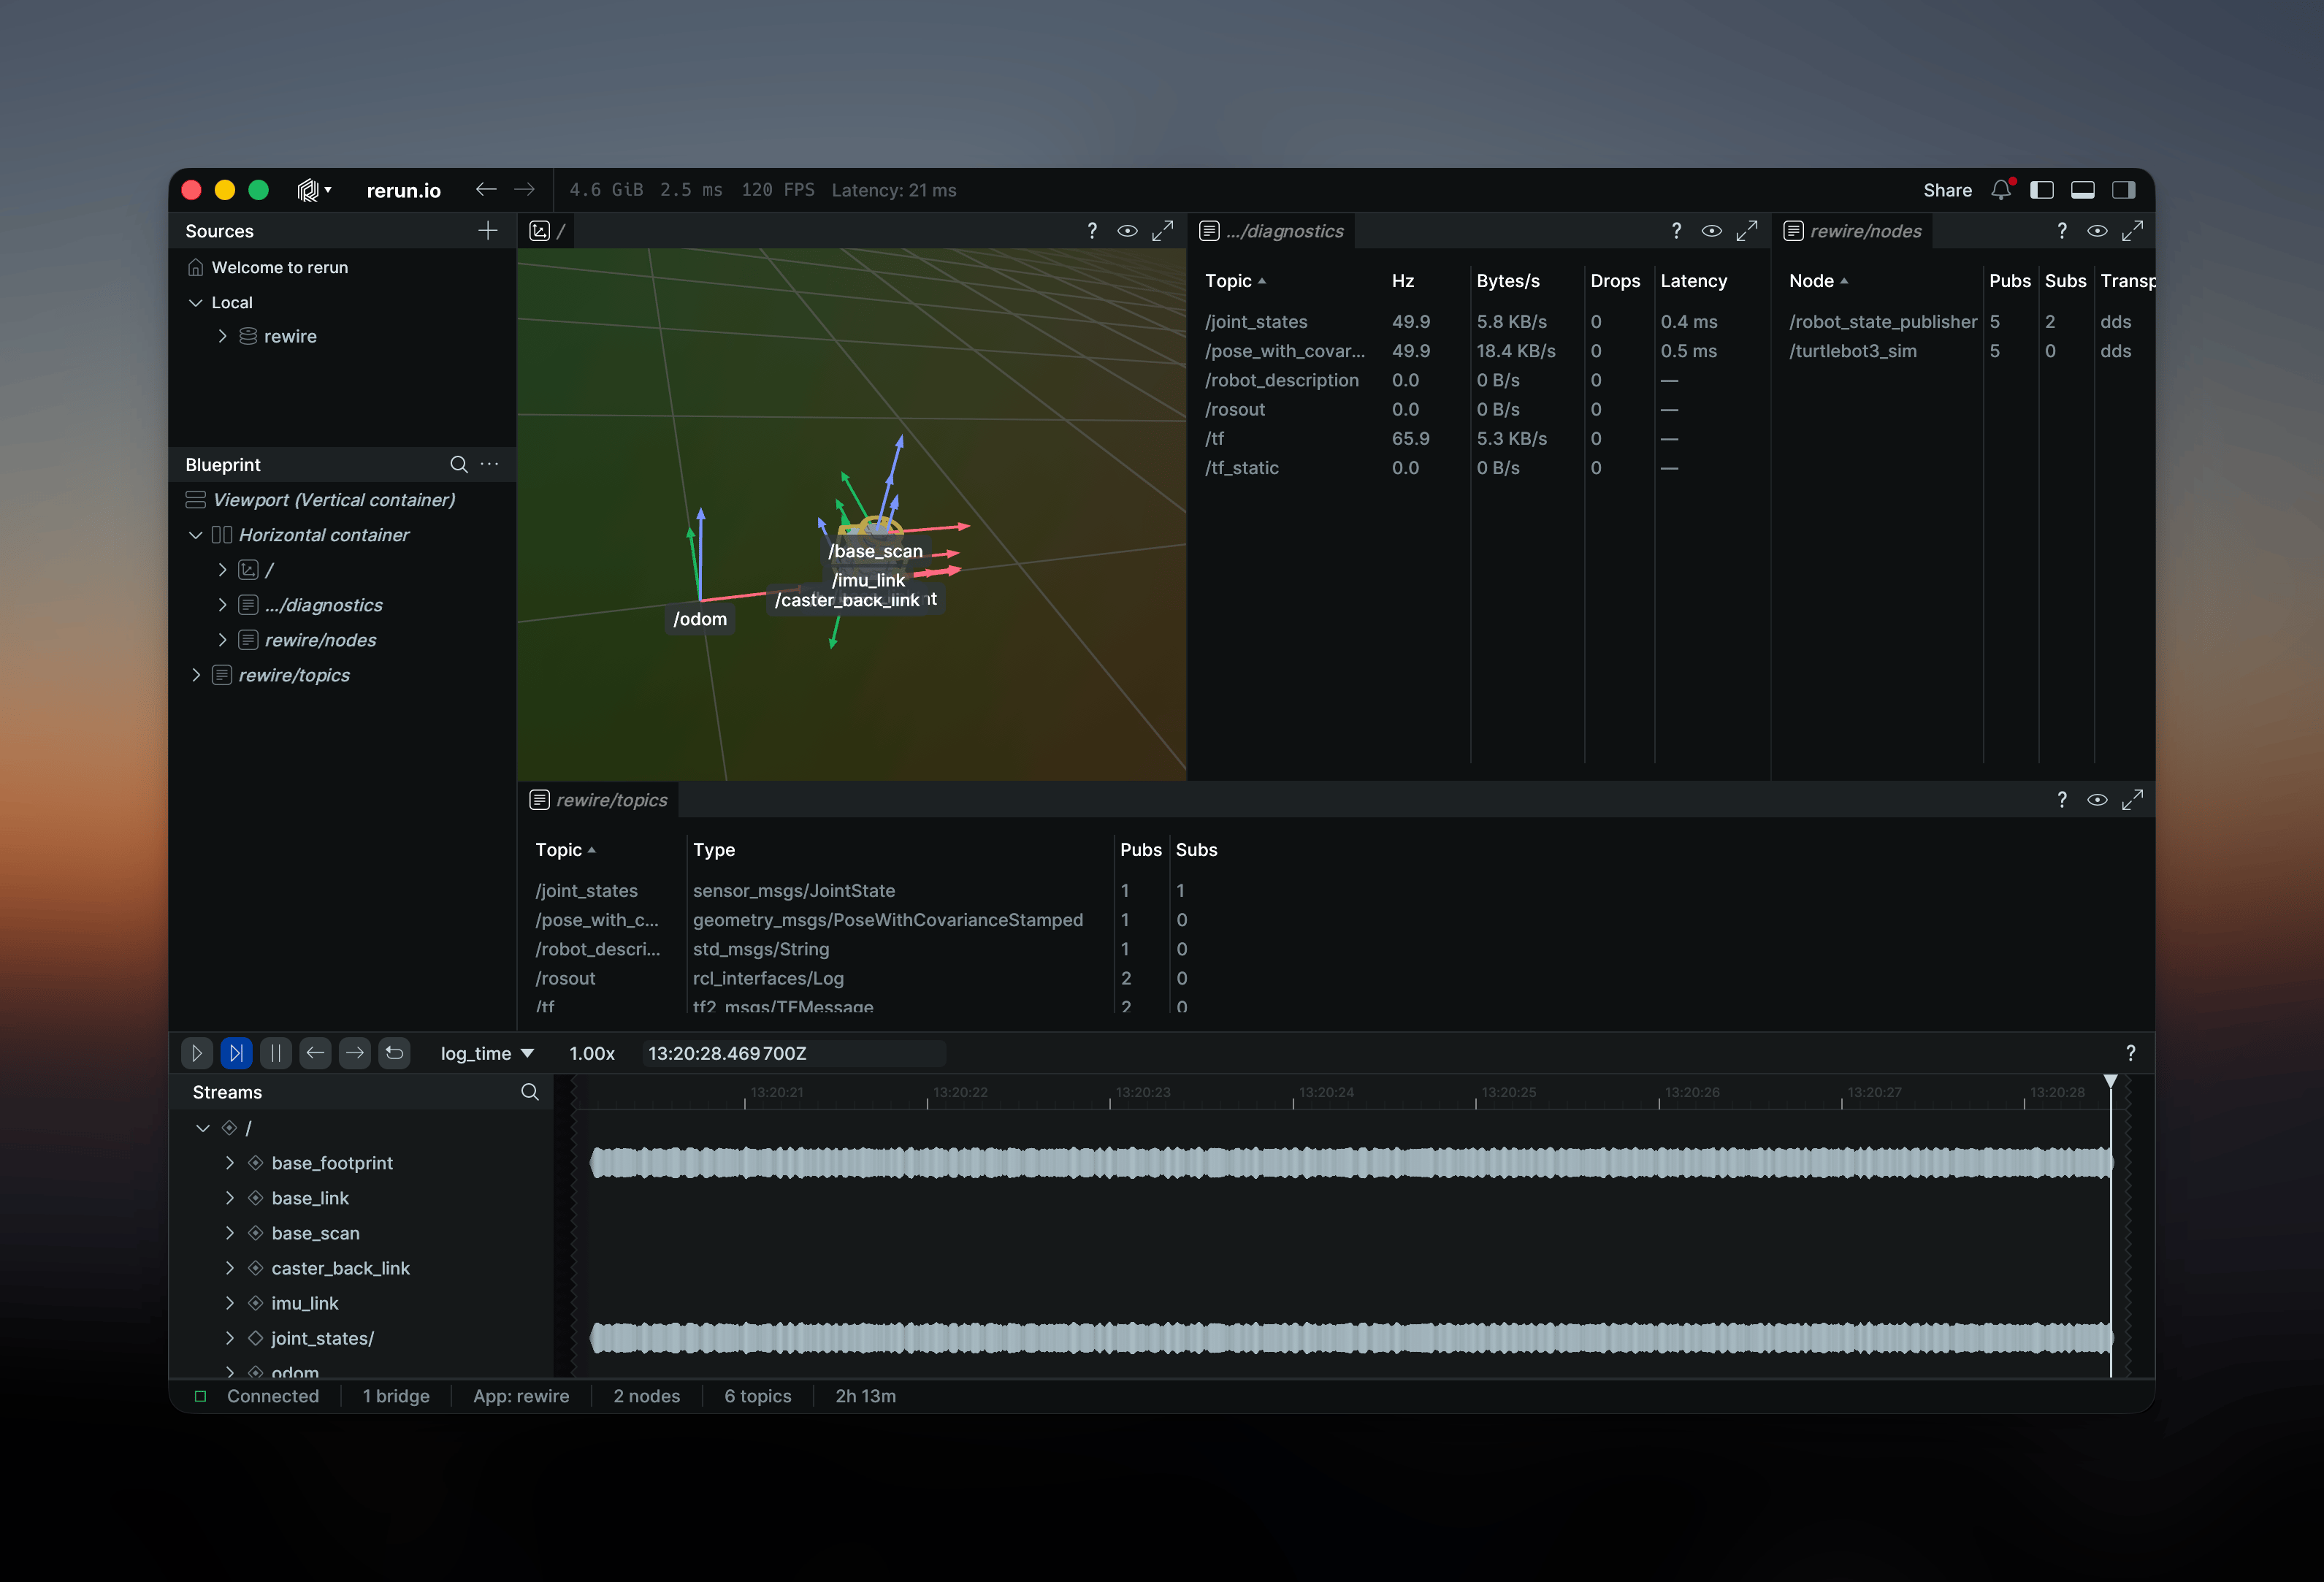Click /base_scan label in 3D view
Screen dimensions: 2324x1582
[875, 551]
